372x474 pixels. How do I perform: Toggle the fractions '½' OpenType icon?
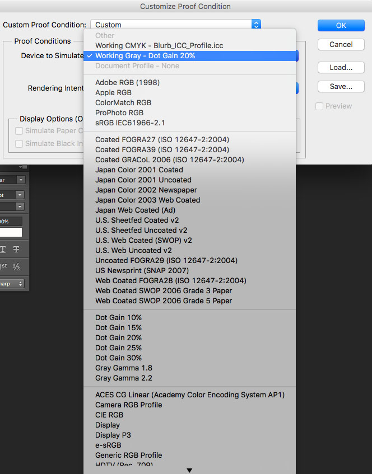16,267
